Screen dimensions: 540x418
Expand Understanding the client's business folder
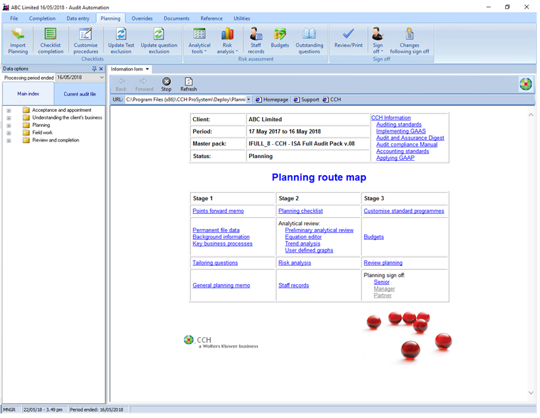[9, 118]
